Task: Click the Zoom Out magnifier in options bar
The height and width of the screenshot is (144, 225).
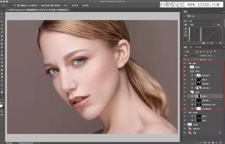Action: click(x=15, y=6)
